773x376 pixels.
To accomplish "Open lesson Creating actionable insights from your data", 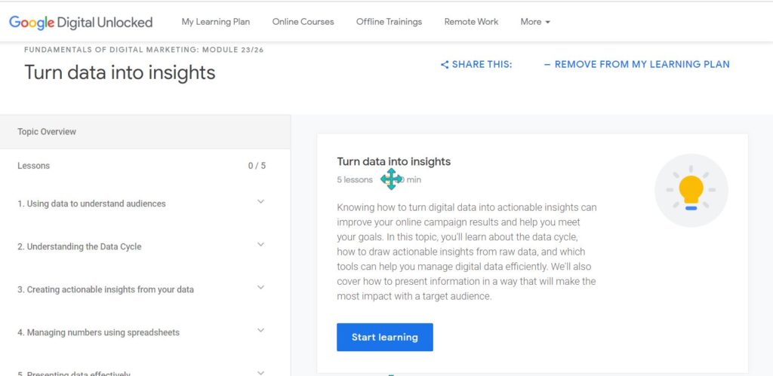I will coord(106,289).
